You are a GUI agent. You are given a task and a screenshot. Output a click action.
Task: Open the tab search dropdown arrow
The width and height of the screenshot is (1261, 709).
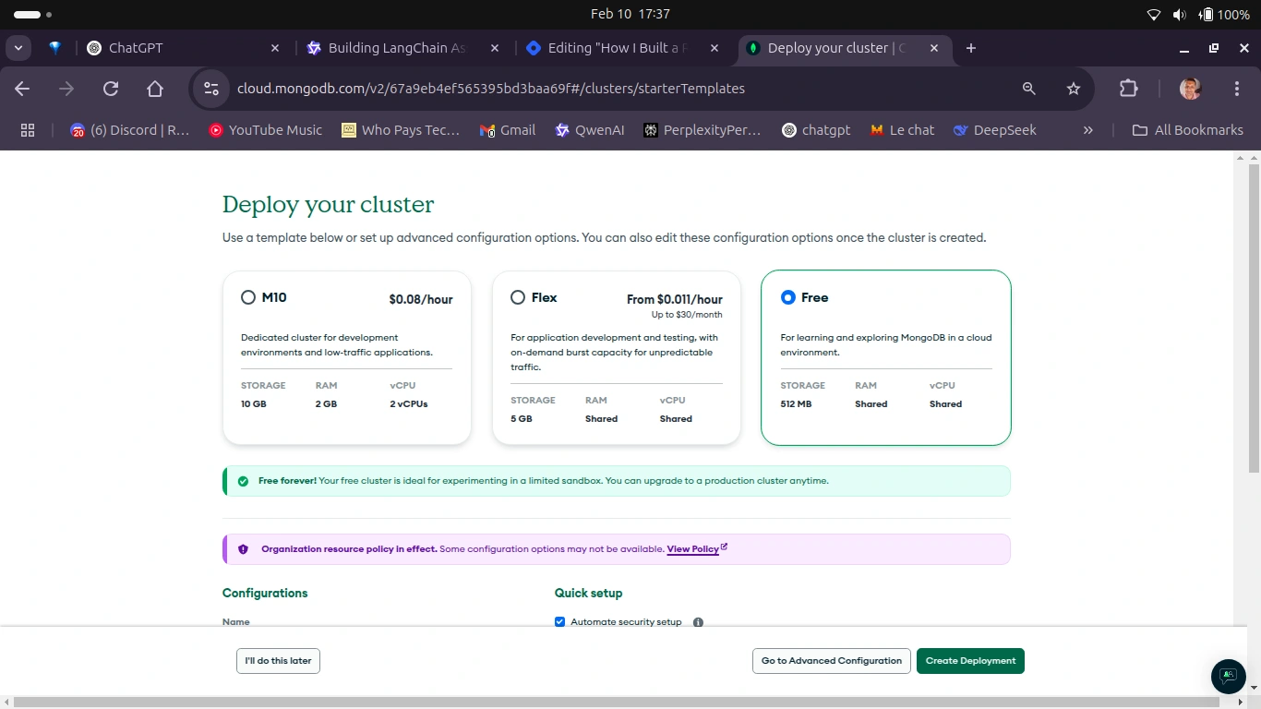18,48
